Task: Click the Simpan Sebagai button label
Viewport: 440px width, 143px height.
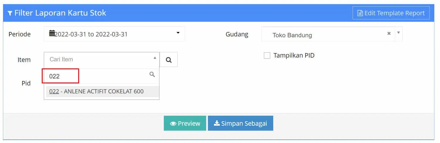Action: [244, 123]
